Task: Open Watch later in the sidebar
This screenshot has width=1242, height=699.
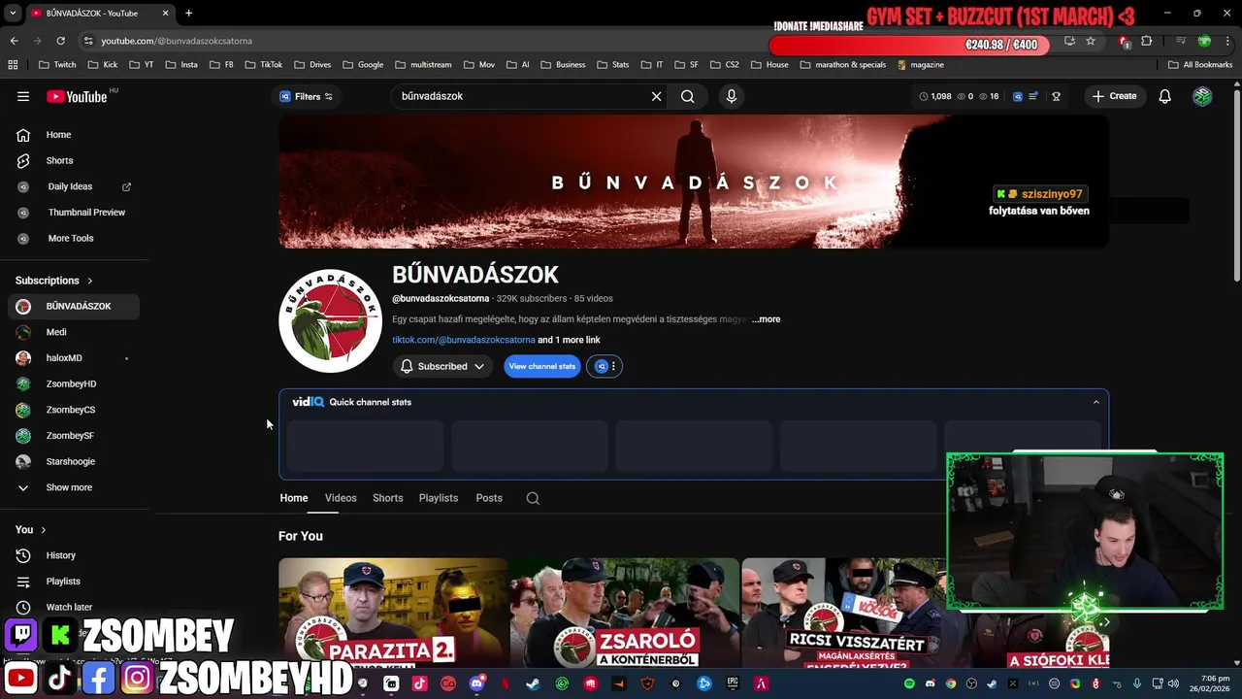Action: pos(73,607)
